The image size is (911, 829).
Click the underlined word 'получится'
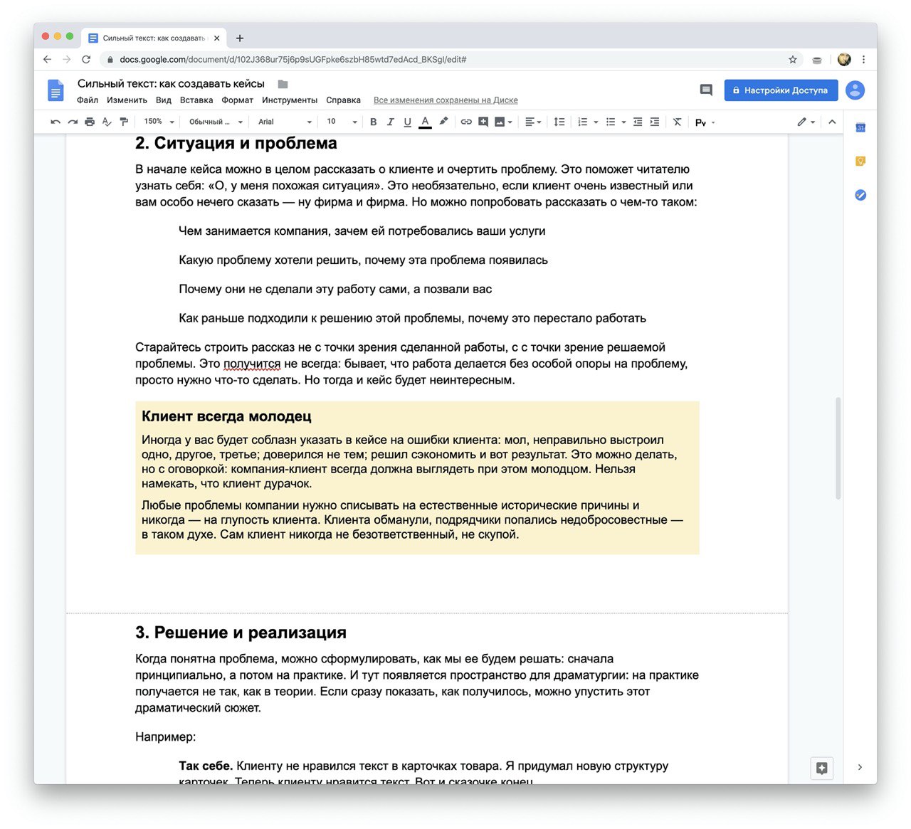(252, 364)
